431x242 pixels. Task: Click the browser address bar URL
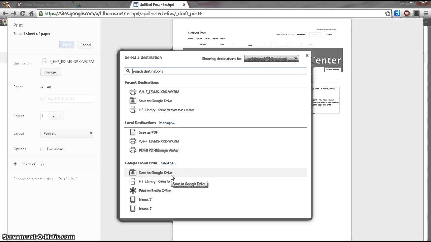pos(123,13)
